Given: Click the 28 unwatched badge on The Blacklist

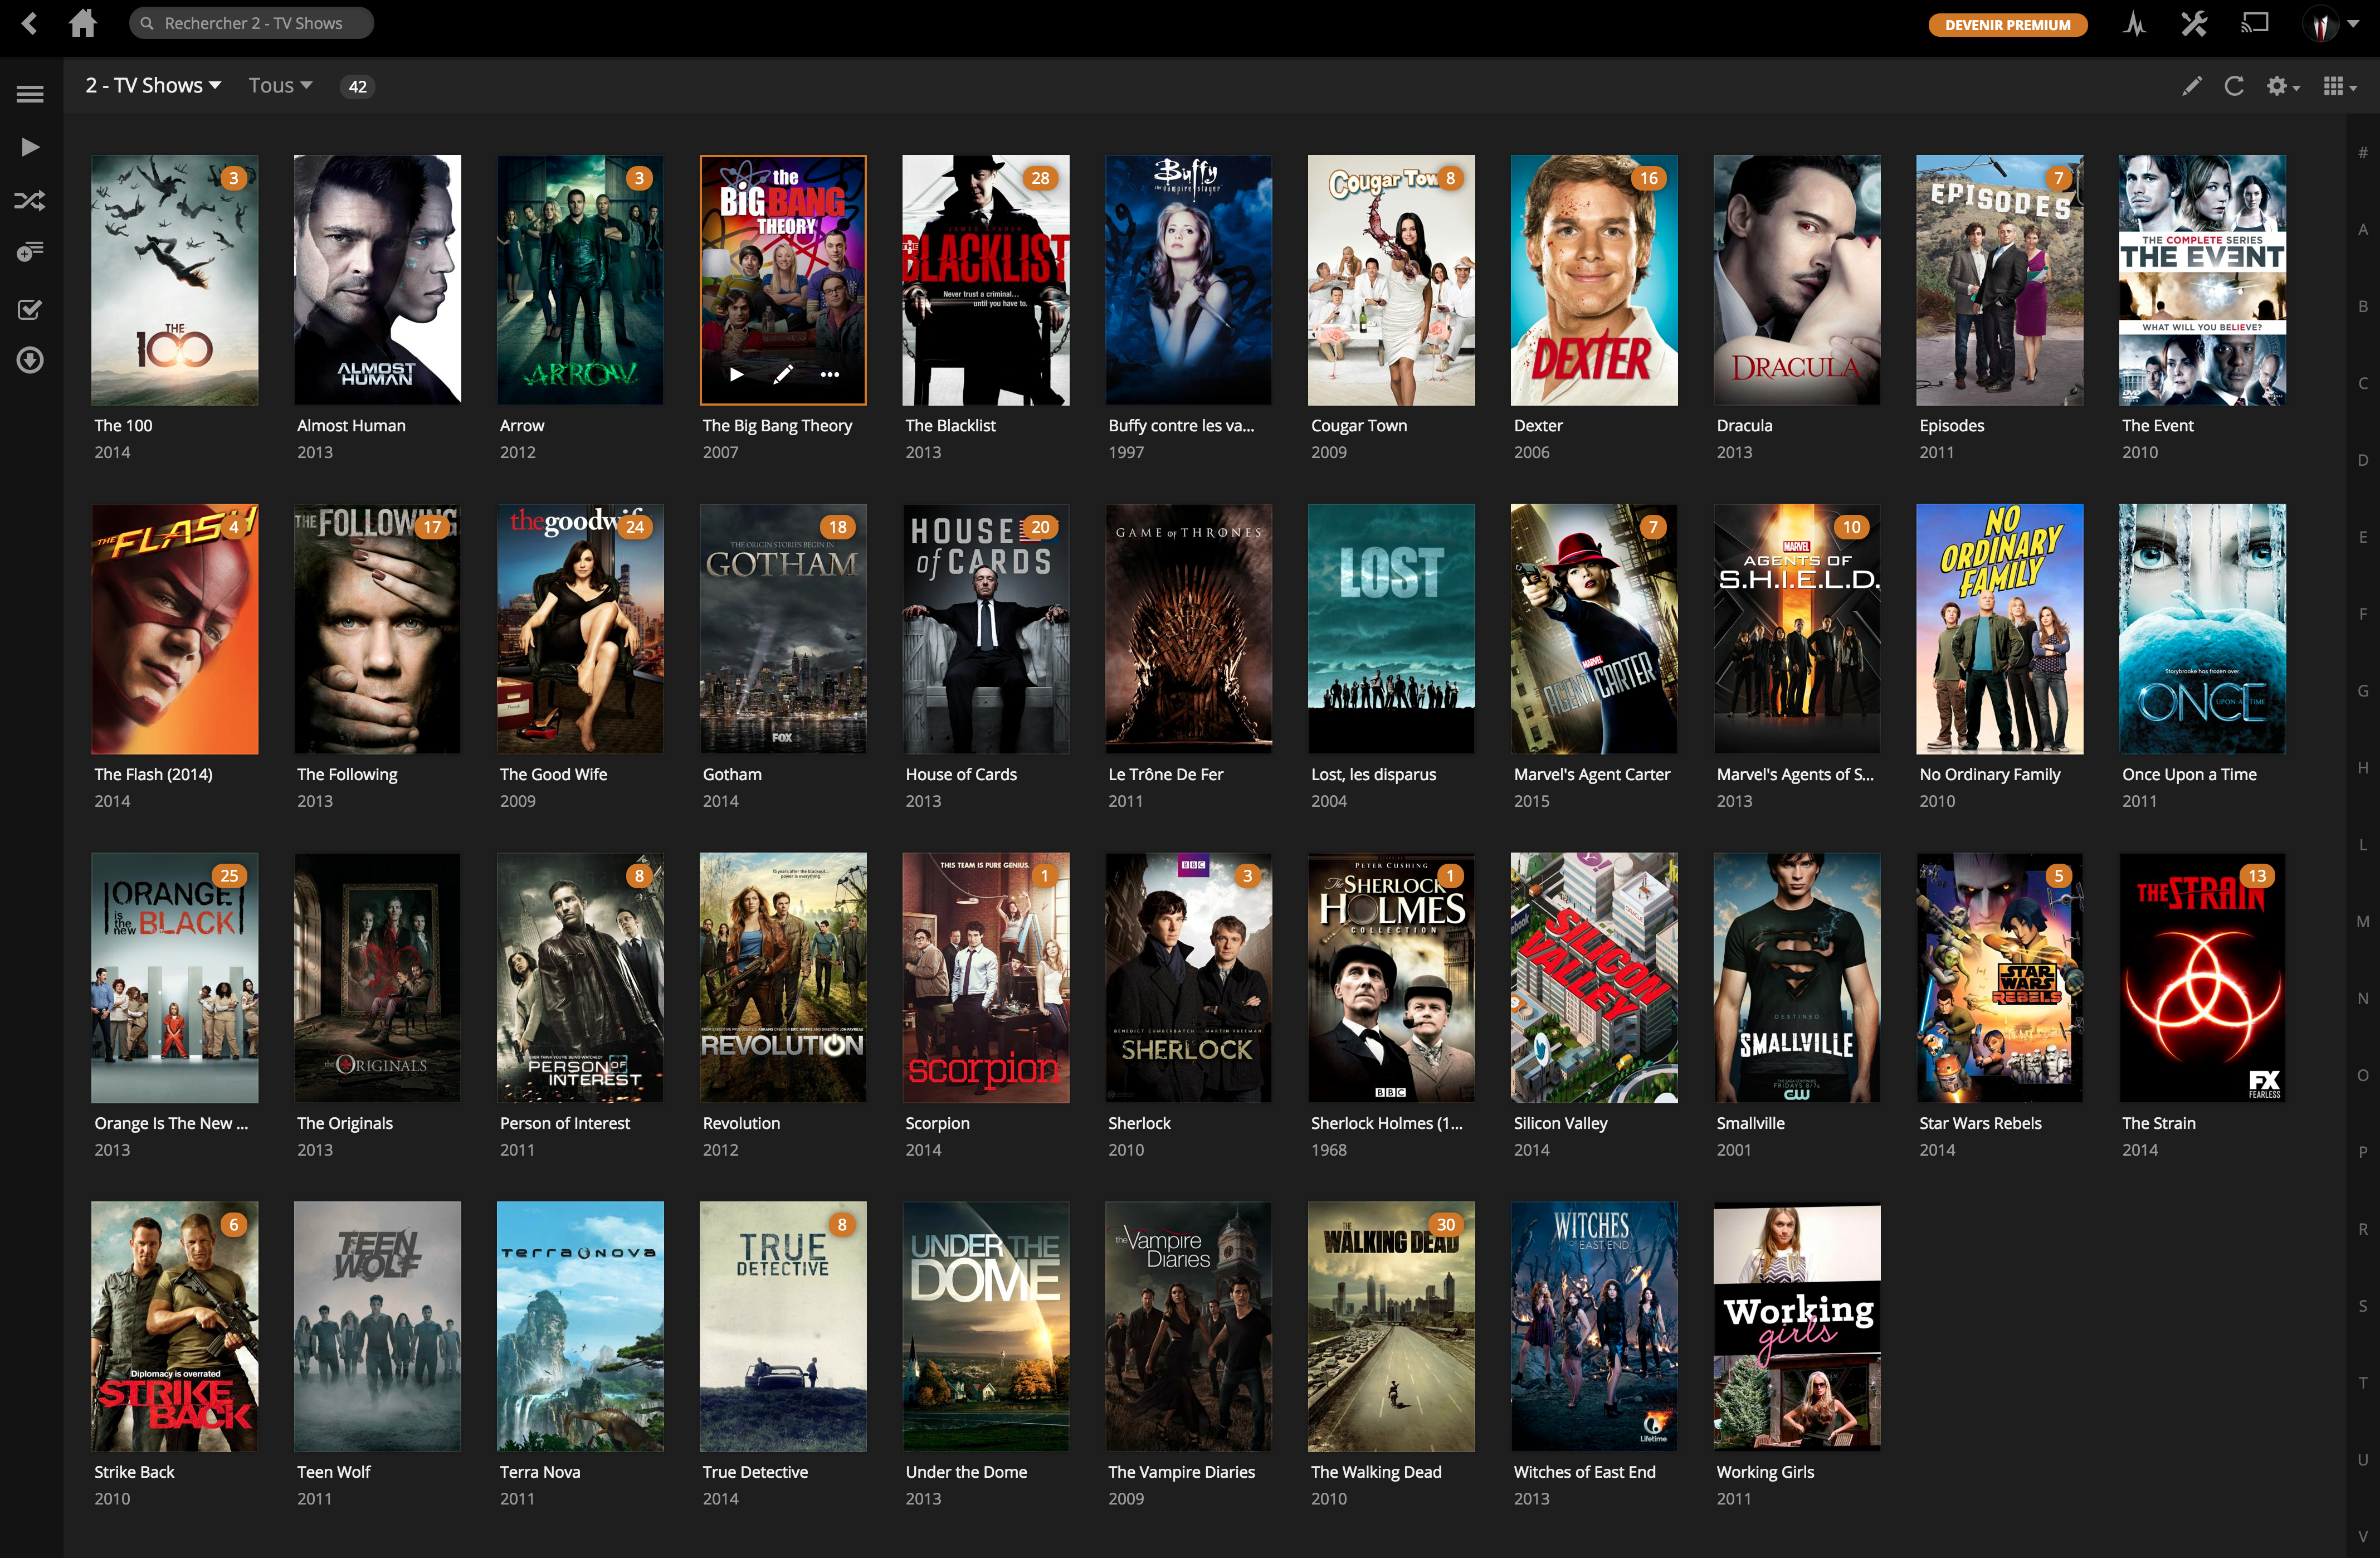Looking at the screenshot, I should (x=1041, y=179).
